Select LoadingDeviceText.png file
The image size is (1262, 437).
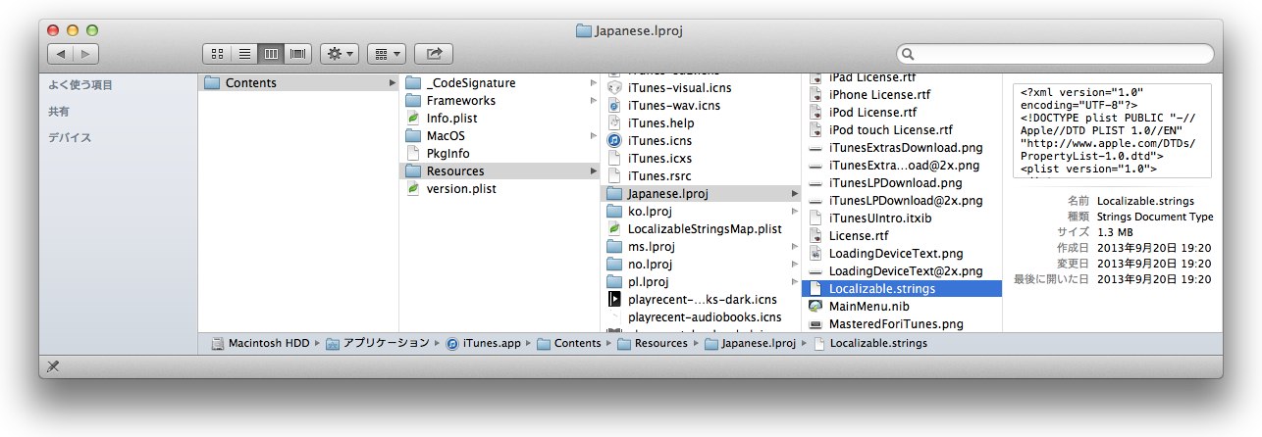click(902, 254)
